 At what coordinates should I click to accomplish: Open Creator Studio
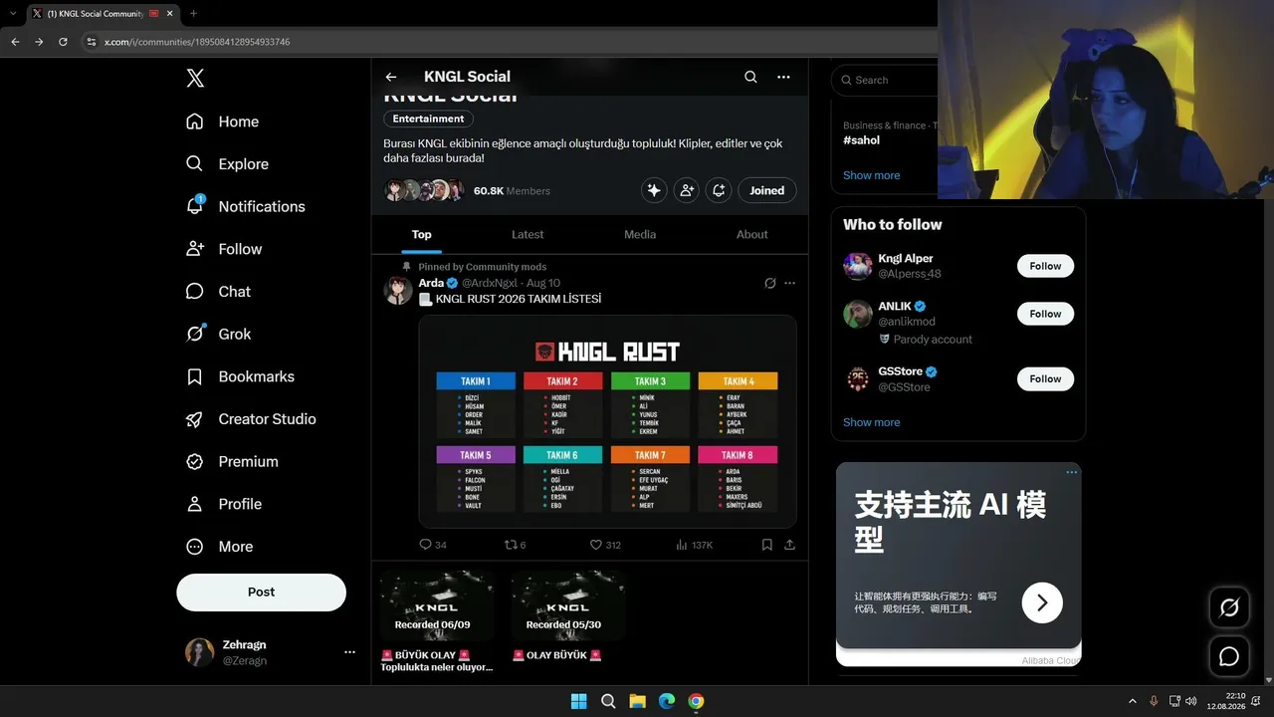pyautogui.click(x=252, y=419)
